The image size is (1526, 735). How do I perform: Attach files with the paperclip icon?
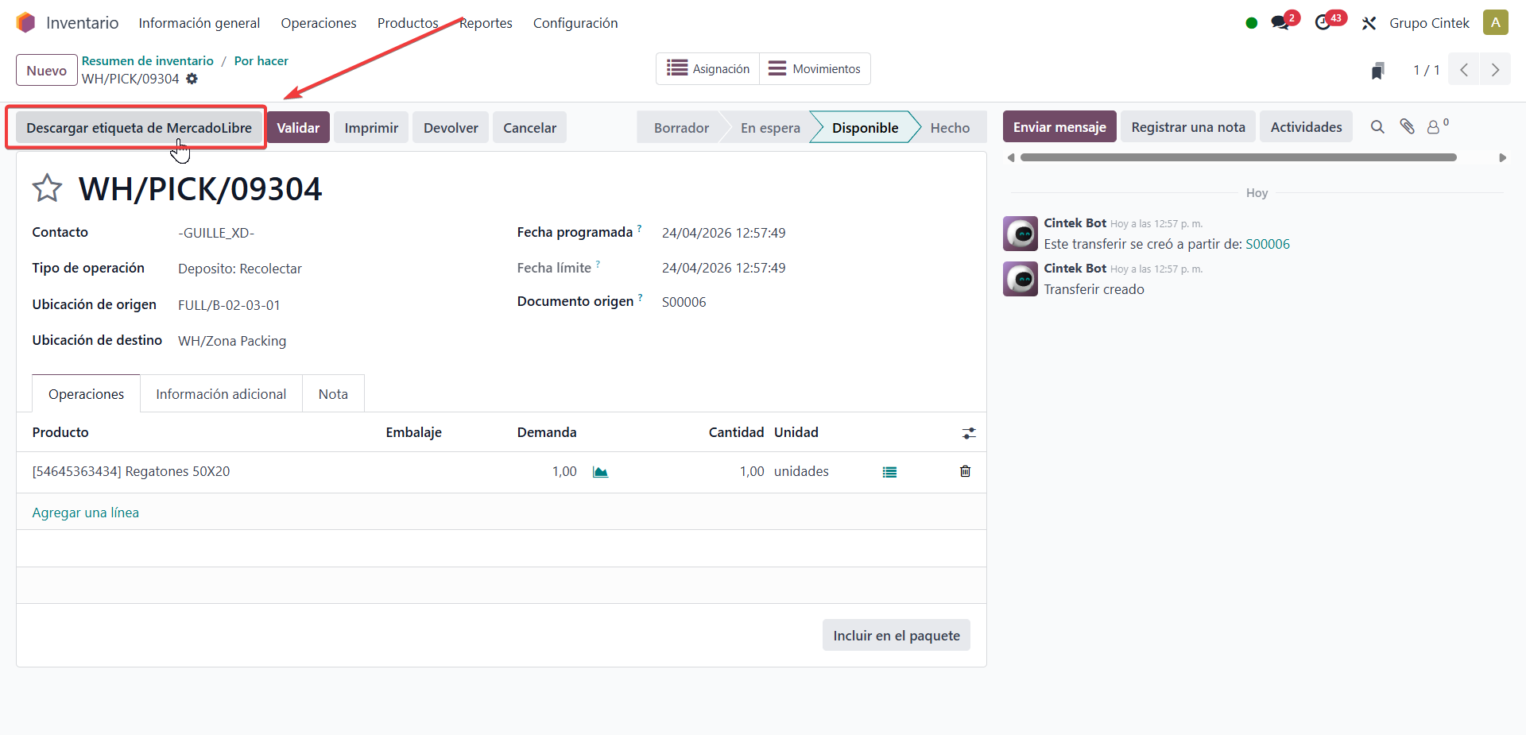(1407, 126)
